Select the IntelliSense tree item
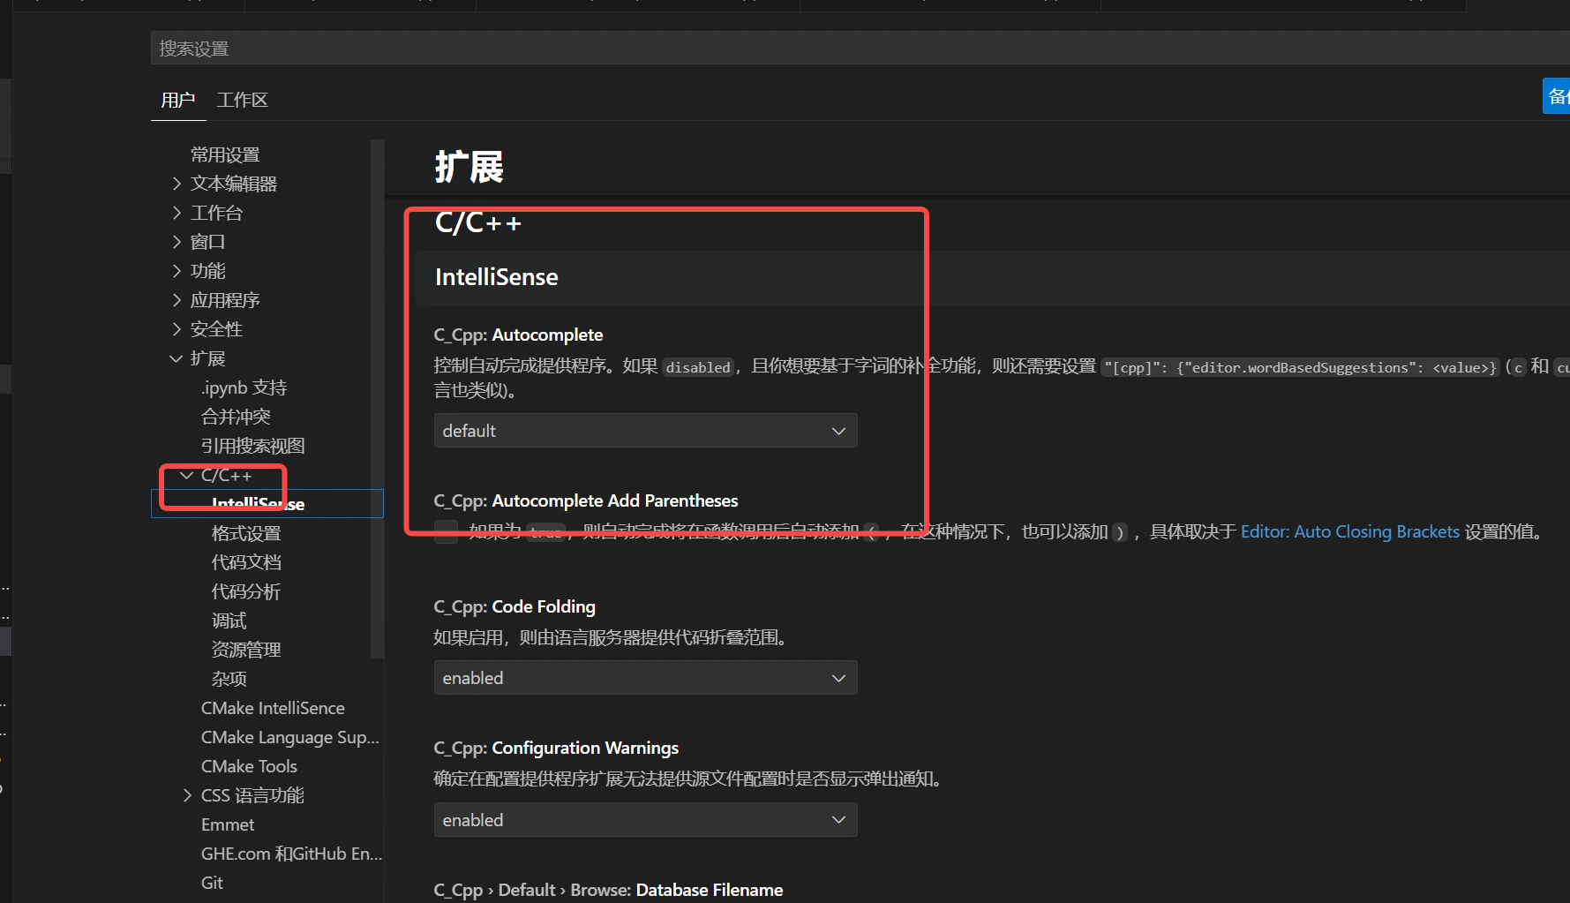Screen dimensions: 1570x903 267,504
